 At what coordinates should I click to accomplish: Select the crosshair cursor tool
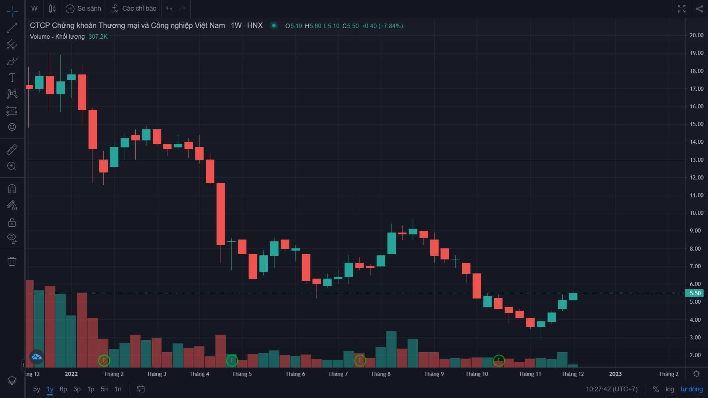[12, 11]
